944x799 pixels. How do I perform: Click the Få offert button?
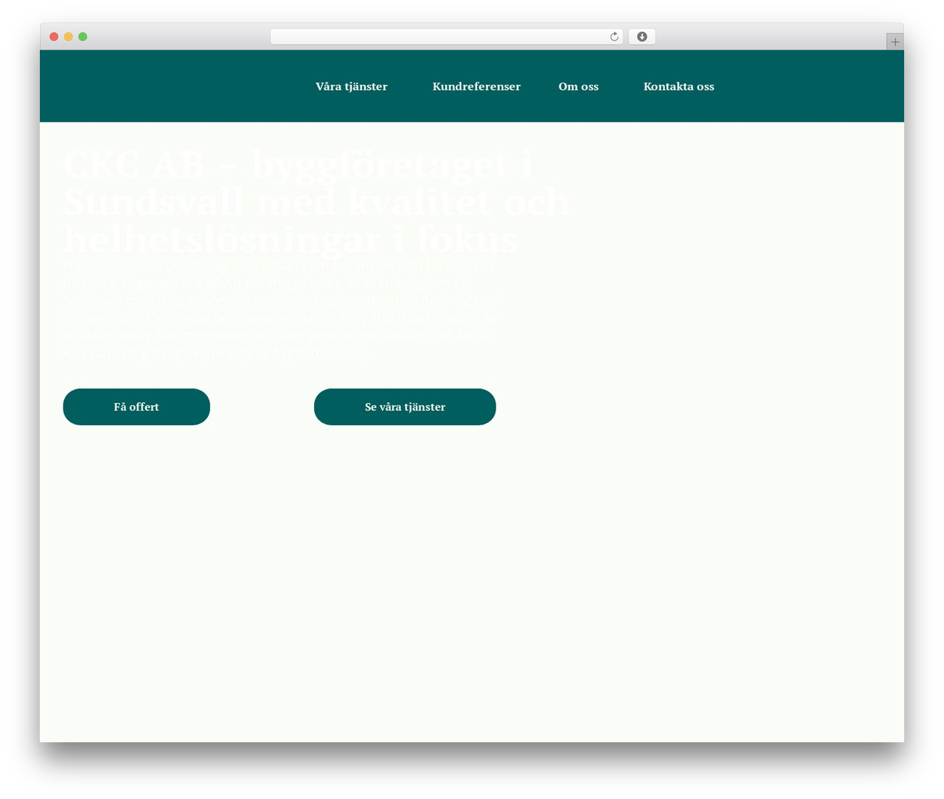[136, 407]
